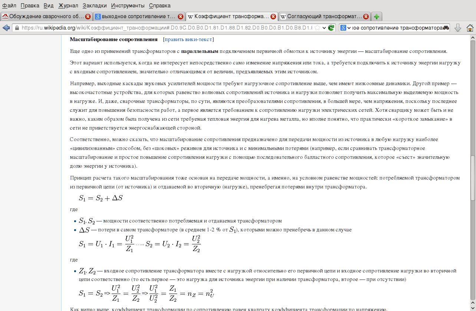Click the vertical scrollbar thumb
The height and width of the screenshot is (311, 476).
coord(473,178)
